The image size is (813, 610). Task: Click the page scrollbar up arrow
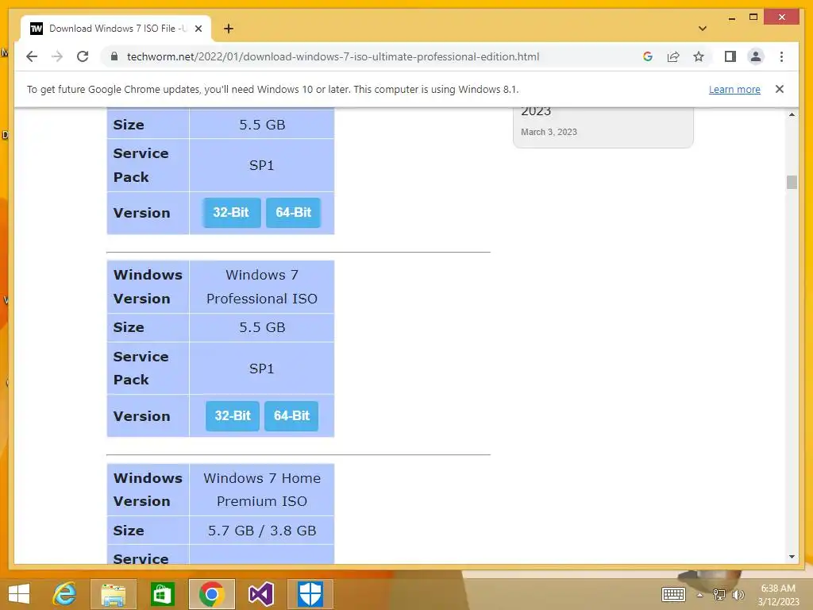click(792, 114)
